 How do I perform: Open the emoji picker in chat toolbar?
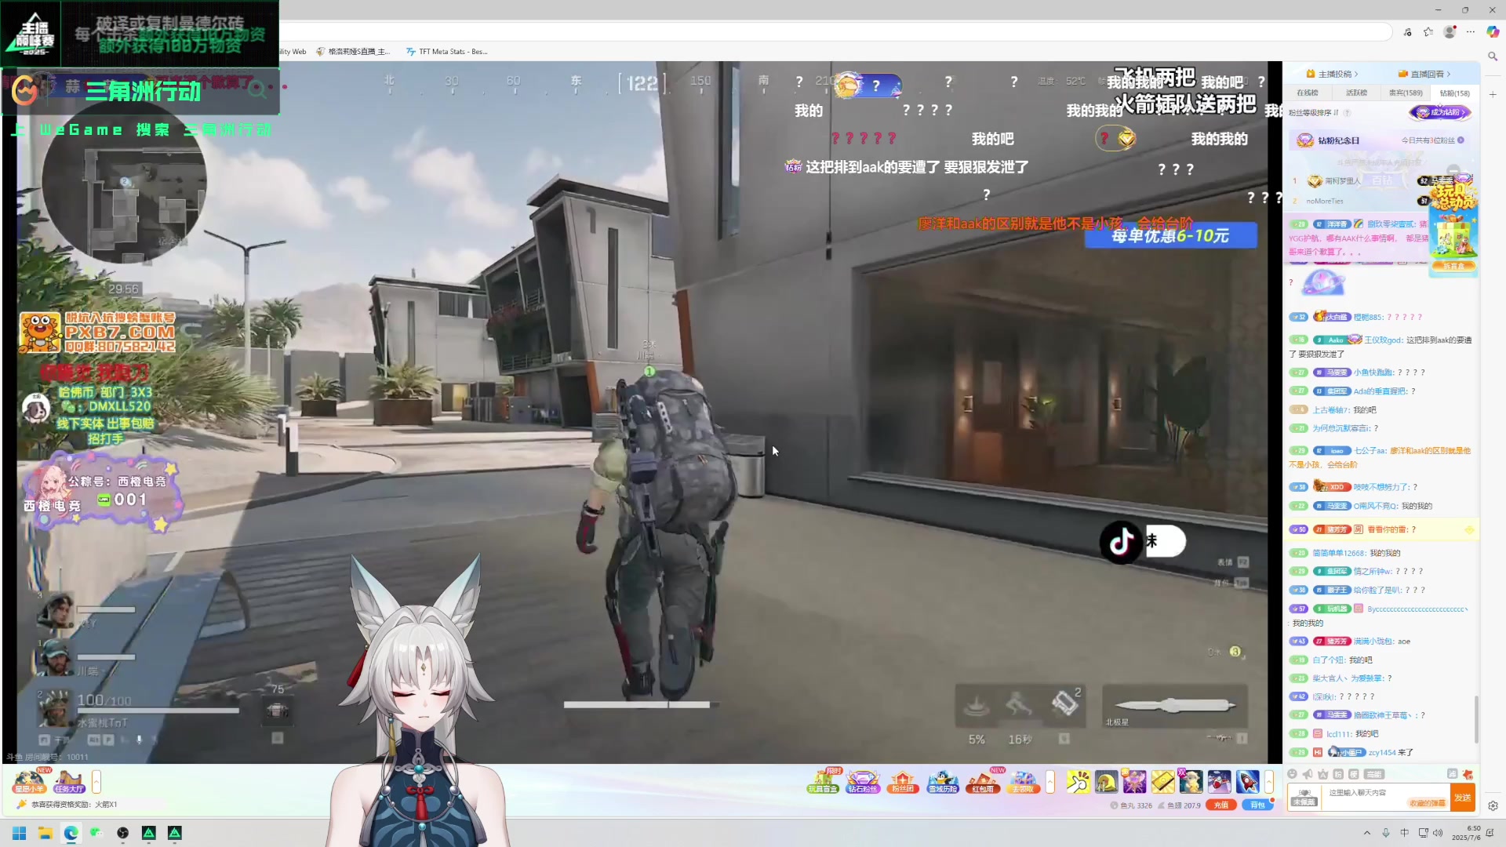tap(1293, 774)
